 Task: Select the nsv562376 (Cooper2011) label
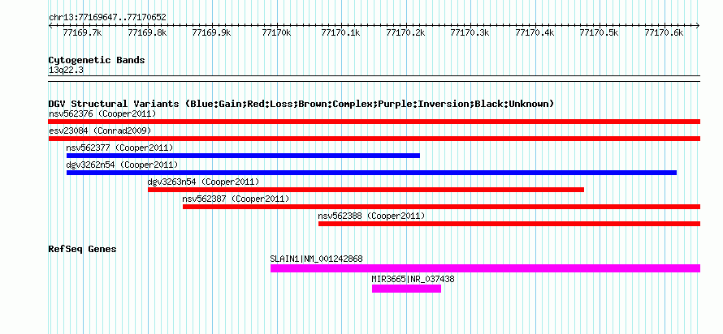pyautogui.click(x=102, y=113)
